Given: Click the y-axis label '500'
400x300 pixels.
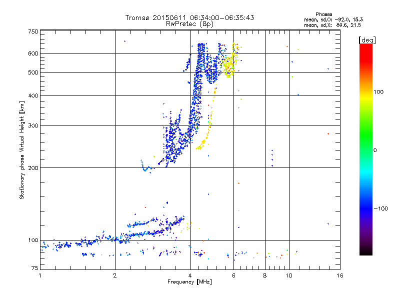Looking at the screenshot, I should click(x=33, y=72).
